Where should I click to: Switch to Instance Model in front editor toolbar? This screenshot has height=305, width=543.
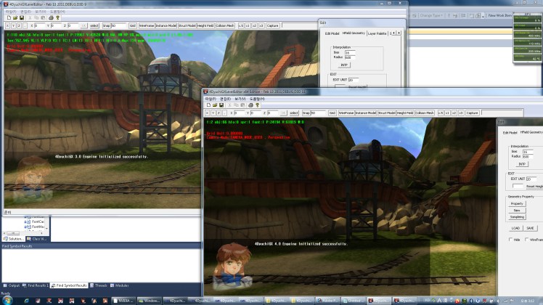coord(365,113)
